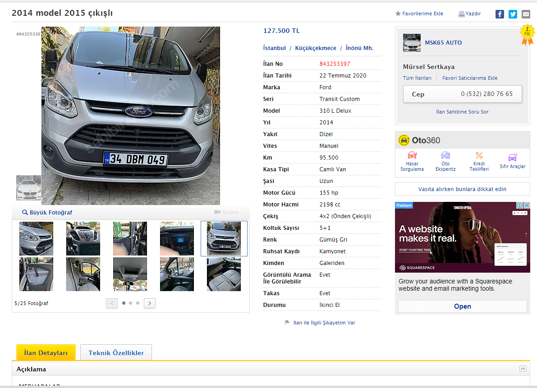The height and width of the screenshot is (388, 537).
Task: Click the '2014 model 2015 çıkışlı' title
Action: (62, 13)
